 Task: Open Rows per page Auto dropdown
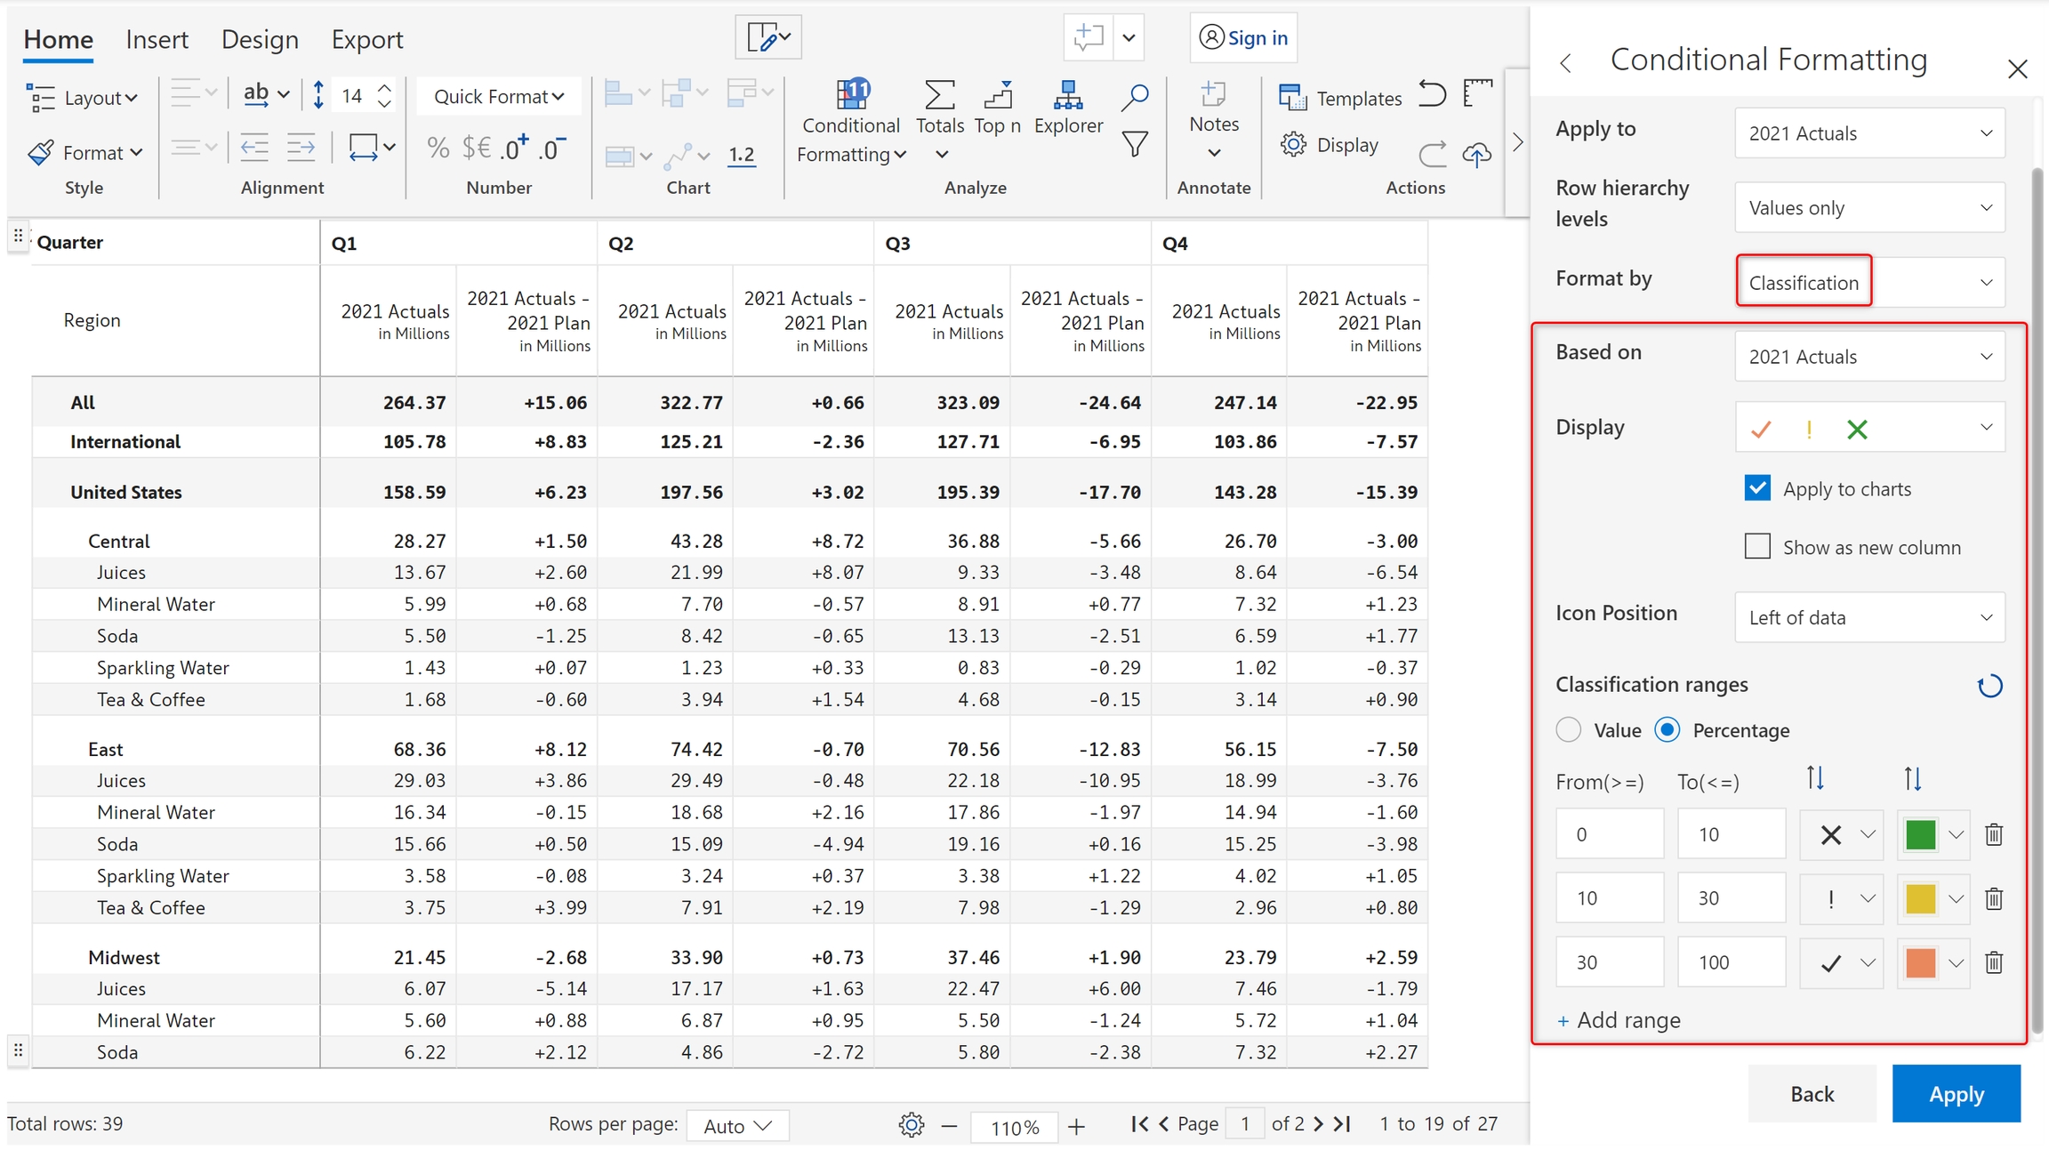tap(737, 1126)
